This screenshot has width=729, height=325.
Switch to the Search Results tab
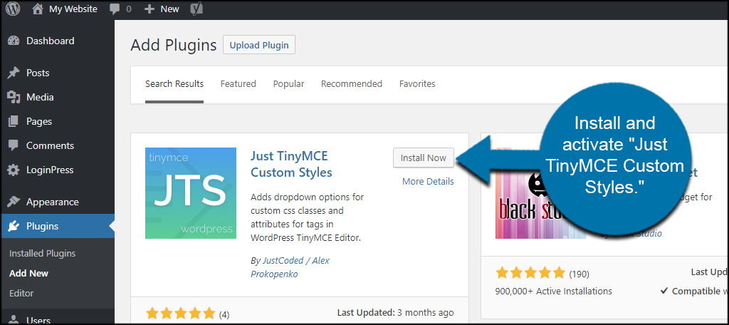[x=174, y=84]
